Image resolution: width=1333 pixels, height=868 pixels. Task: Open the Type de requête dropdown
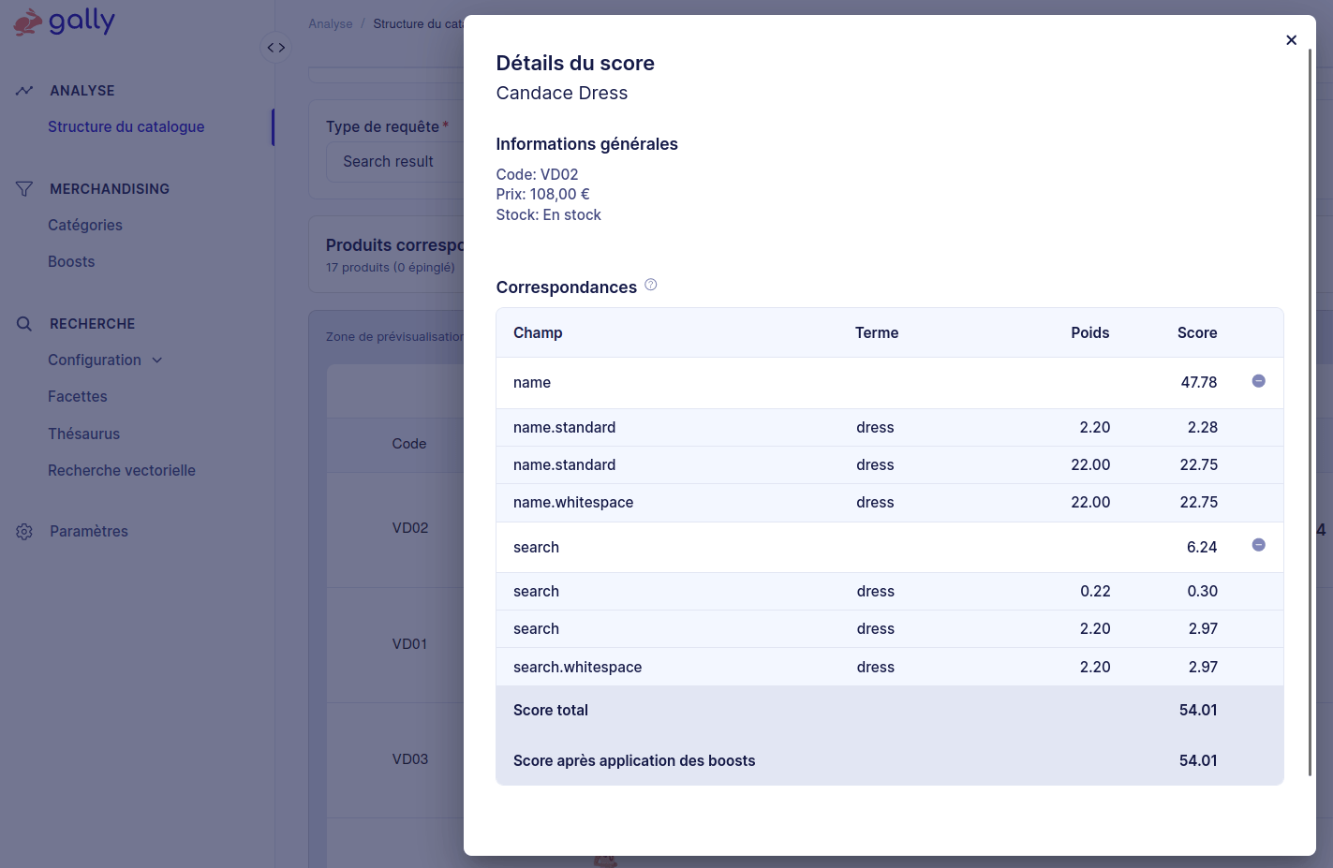pos(393,162)
